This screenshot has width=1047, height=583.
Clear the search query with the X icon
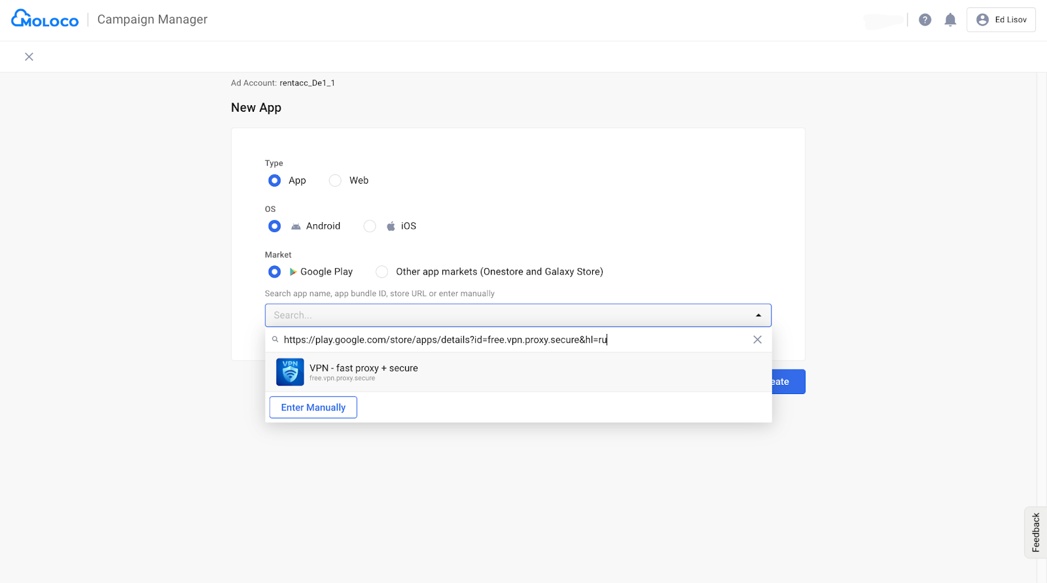(x=757, y=340)
